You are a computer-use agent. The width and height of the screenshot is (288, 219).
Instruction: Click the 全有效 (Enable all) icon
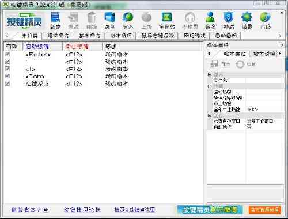(x=167, y=21)
